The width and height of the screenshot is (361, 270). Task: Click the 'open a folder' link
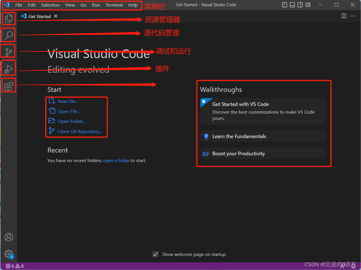116,161
